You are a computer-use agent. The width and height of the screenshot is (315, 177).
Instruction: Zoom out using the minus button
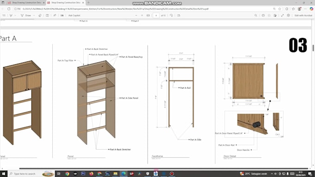(136, 15)
